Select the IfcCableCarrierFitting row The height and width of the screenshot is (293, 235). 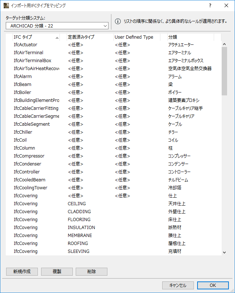[x=114, y=108]
